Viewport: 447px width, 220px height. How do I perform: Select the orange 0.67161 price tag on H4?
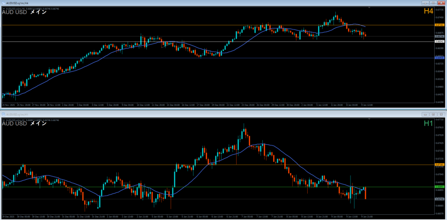[440, 25]
